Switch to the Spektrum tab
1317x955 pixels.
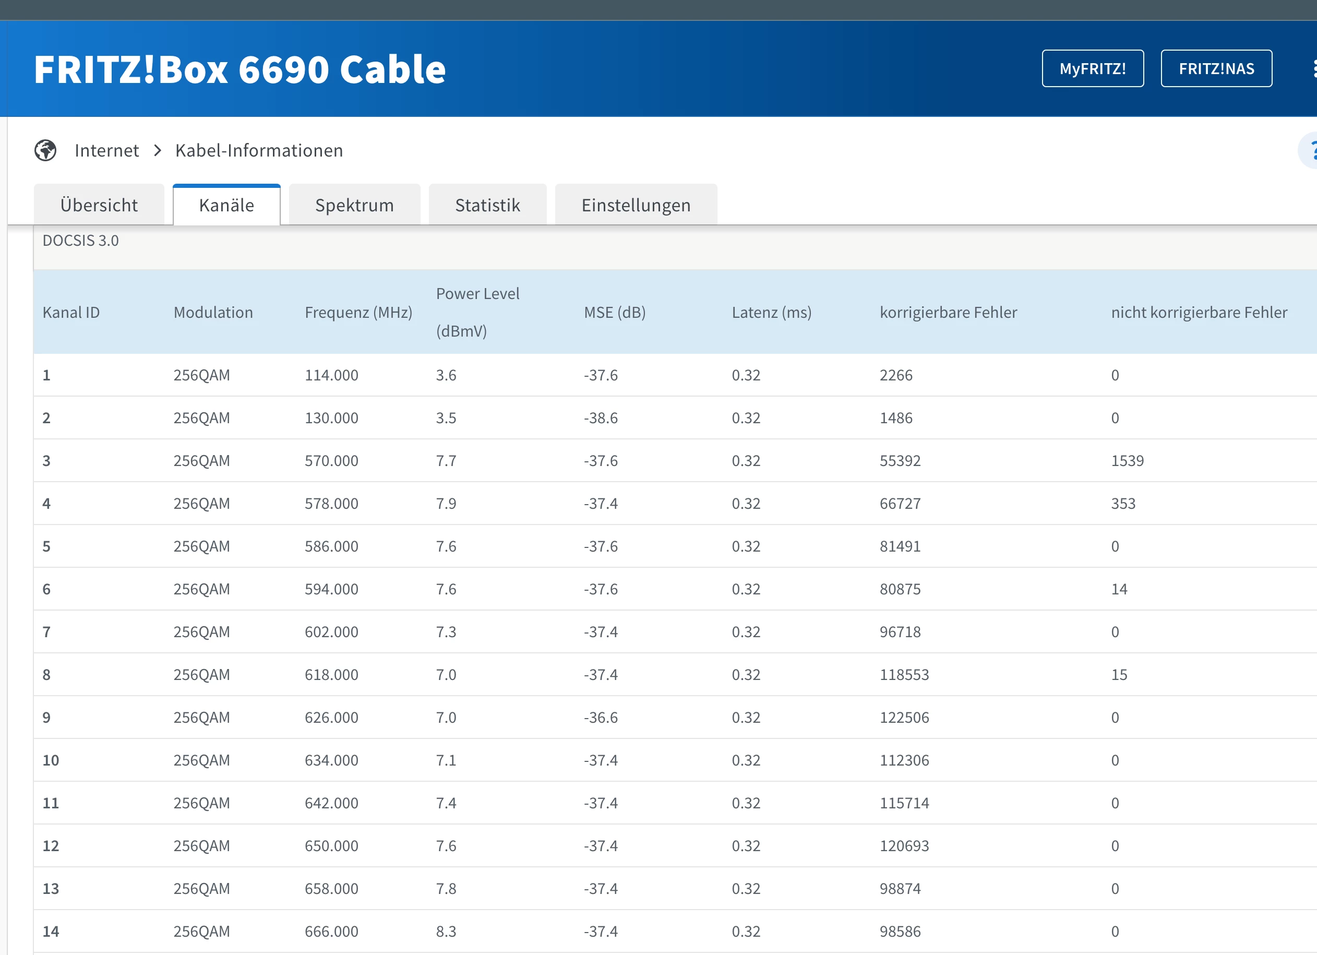pyautogui.click(x=354, y=205)
